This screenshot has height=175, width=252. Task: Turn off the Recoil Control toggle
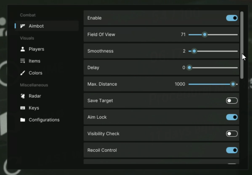pos(232,150)
